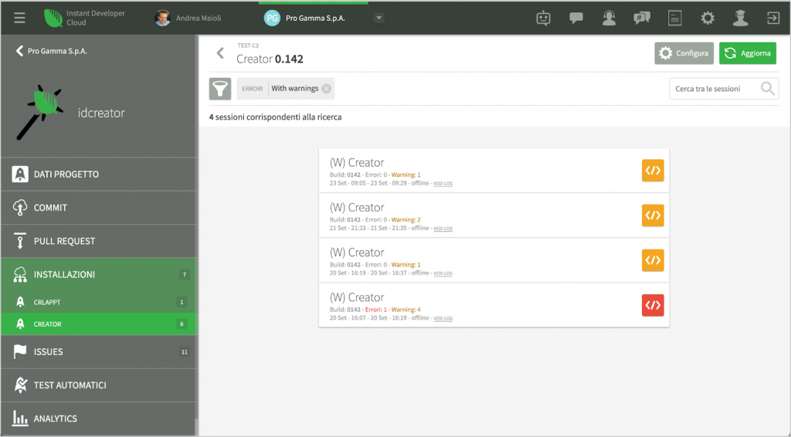Screen dimensions: 791x437
Task: Click the With warnings filter chip
Action: pyautogui.click(x=286, y=89)
